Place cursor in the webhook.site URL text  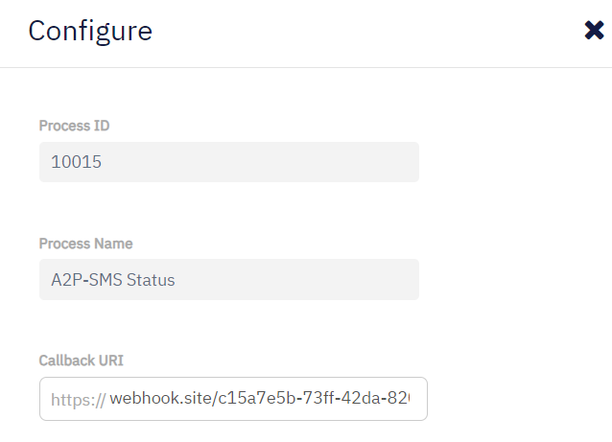(x=259, y=399)
